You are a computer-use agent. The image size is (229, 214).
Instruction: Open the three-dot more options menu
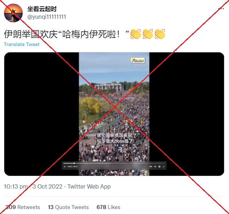[x=221, y=9]
